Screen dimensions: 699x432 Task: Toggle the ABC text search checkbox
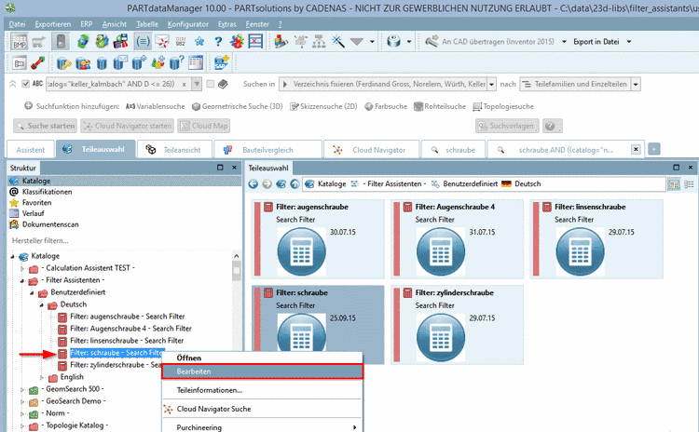26,84
